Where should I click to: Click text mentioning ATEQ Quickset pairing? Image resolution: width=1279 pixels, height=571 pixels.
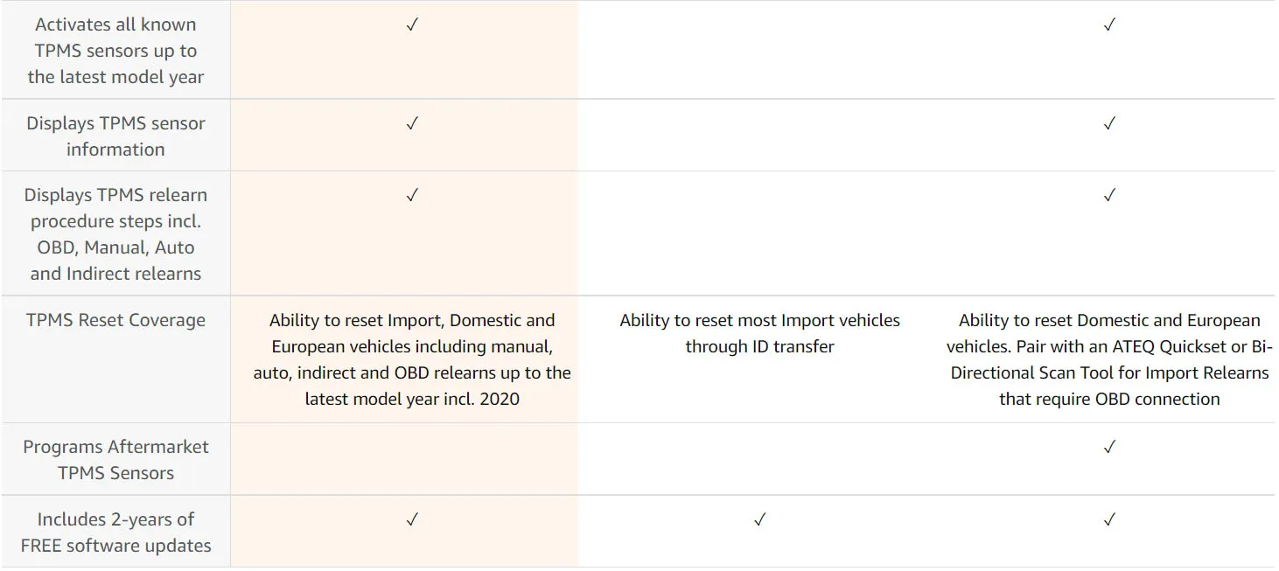1109,359
